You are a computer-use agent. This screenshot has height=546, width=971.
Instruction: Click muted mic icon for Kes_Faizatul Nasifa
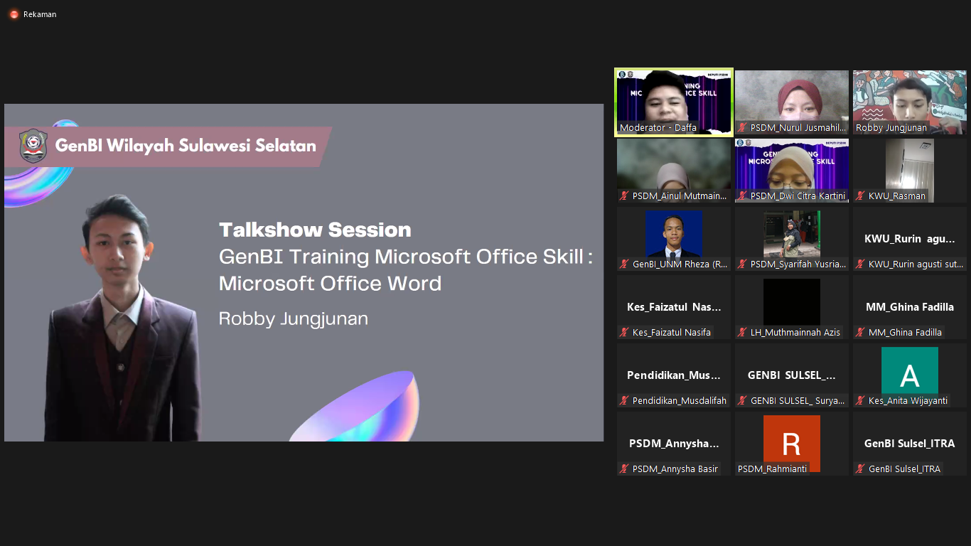(624, 333)
